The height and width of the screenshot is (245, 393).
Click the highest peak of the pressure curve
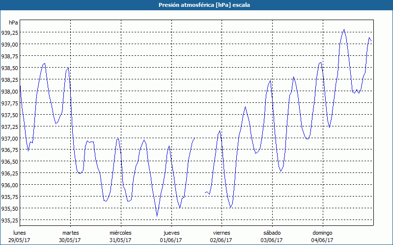(x=344, y=29)
